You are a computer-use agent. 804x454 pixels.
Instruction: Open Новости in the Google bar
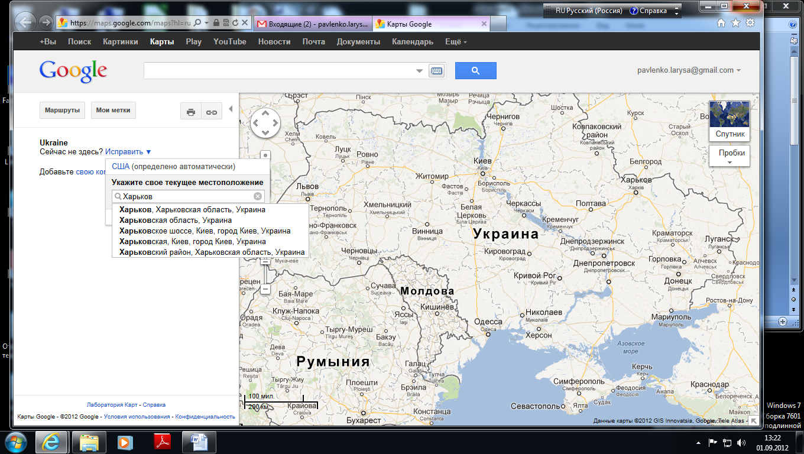(274, 42)
